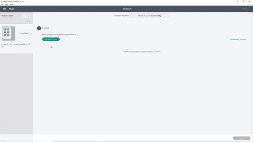Image resolution: width=253 pixels, height=142 pixels.
Task: Click the vertical scrollbar down arrow
Action: (x=252, y=133)
